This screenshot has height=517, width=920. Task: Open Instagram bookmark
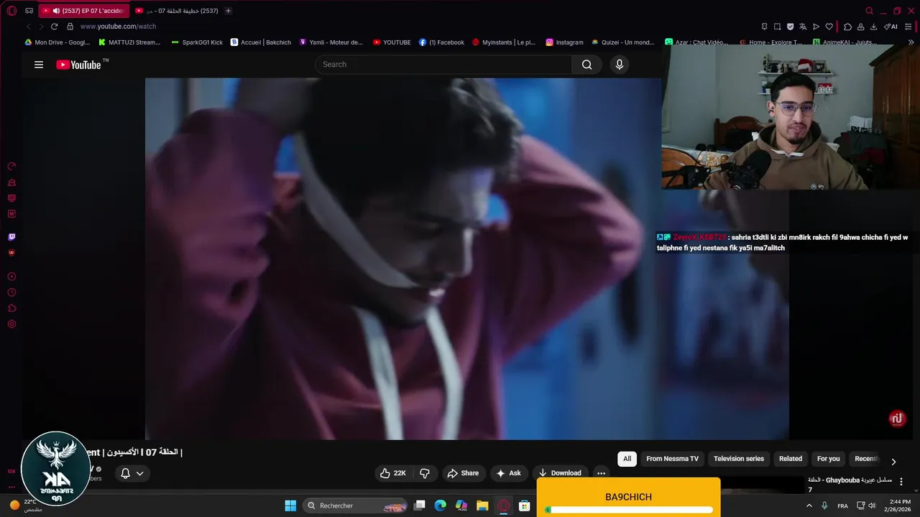coord(565,42)
